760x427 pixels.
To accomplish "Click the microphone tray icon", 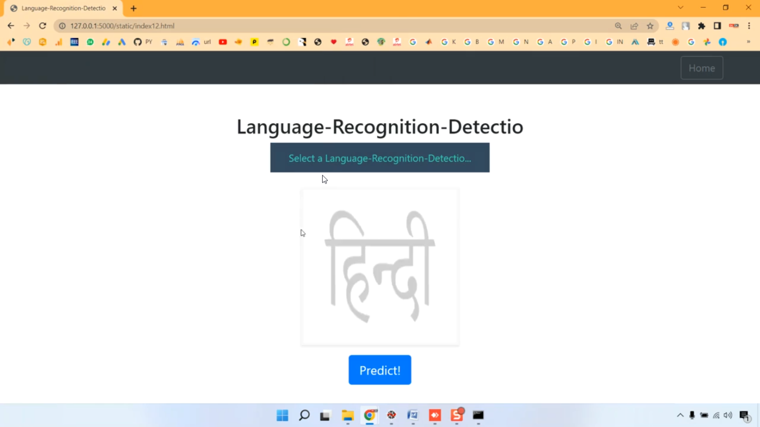I will [x=692, y=415].
